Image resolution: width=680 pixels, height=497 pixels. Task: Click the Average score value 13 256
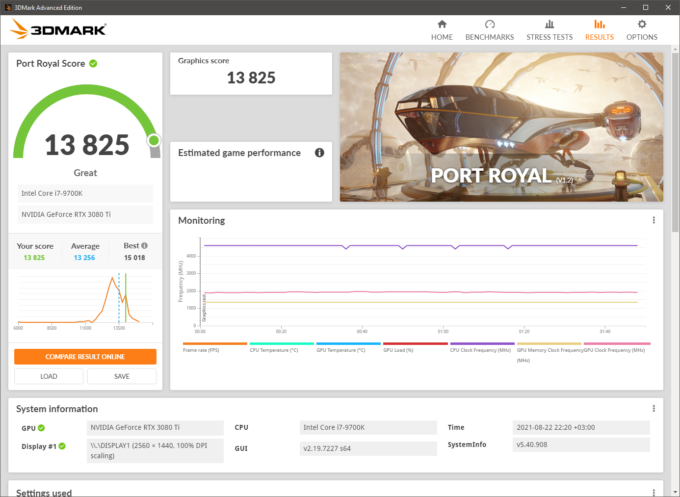click(x=84, y=258)
